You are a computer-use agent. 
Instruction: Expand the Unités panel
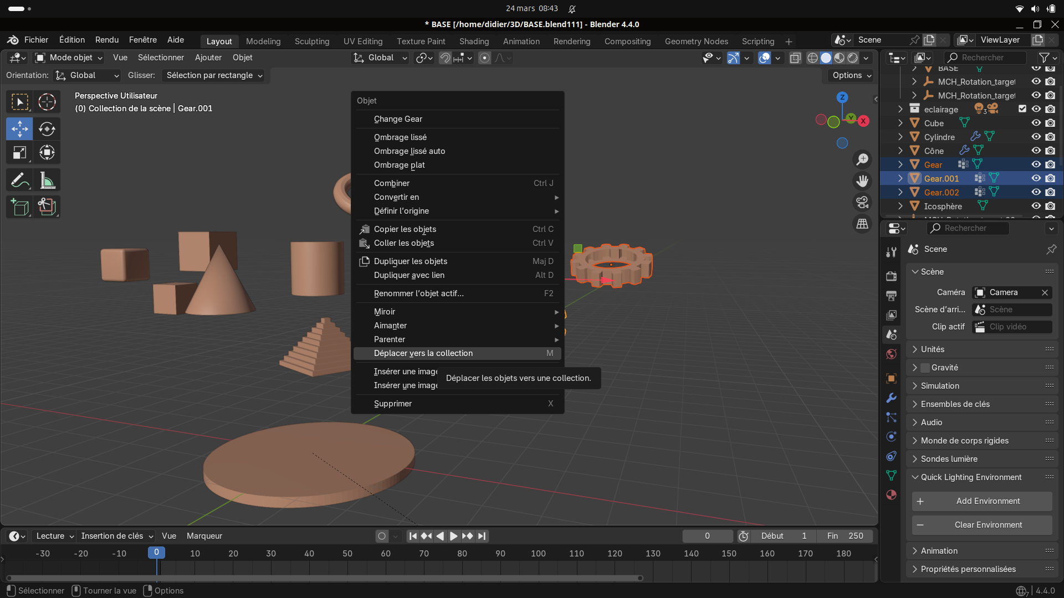933,349
